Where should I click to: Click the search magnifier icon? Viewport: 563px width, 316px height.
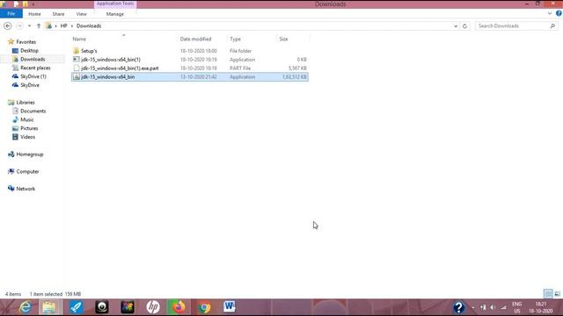[x=552, y=25]
